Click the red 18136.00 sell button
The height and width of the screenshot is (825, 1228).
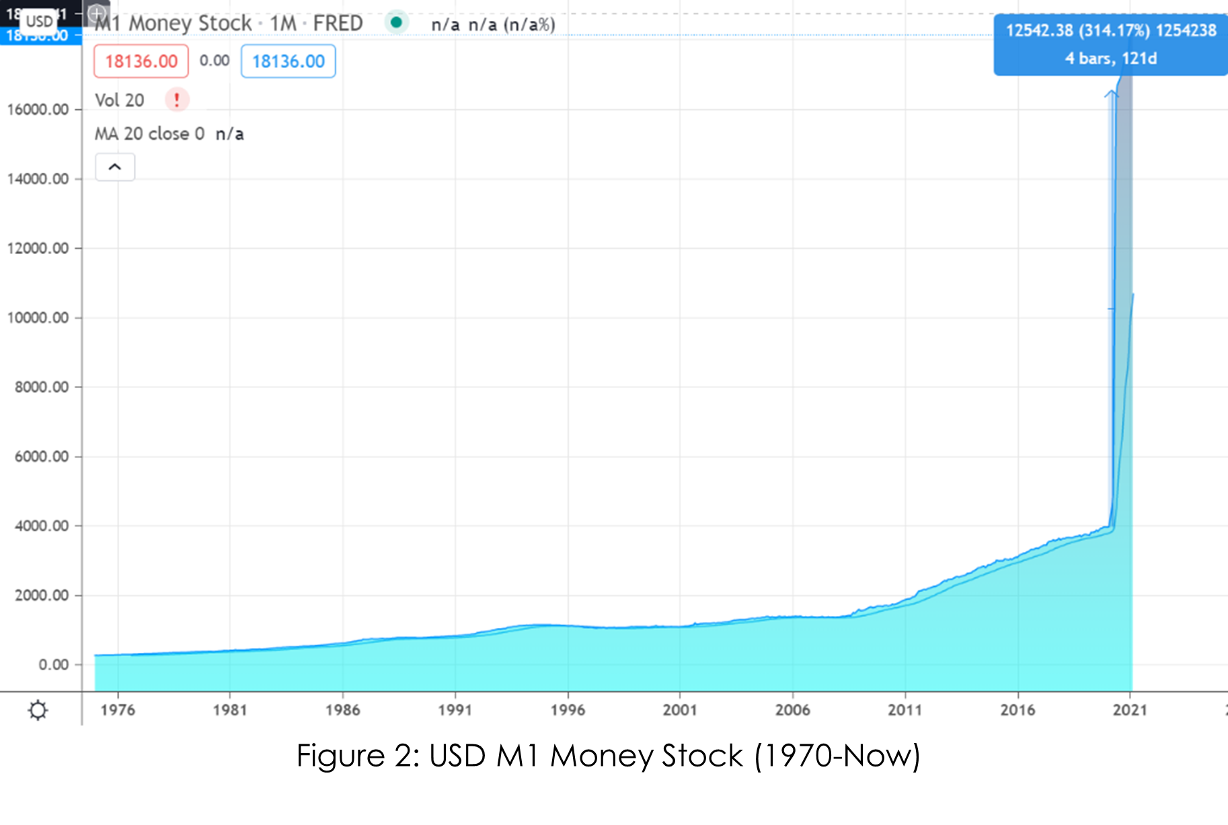(x=141, y=61)
